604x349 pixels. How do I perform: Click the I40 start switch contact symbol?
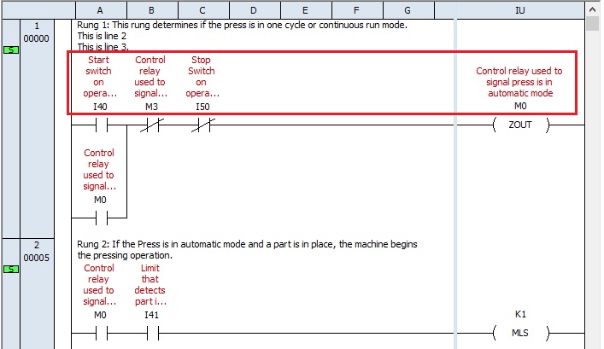point(99,125)
